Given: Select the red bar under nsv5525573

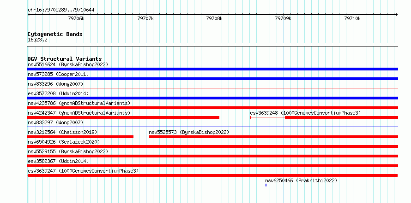Looking at the screenshot, I should coord(273,137).
